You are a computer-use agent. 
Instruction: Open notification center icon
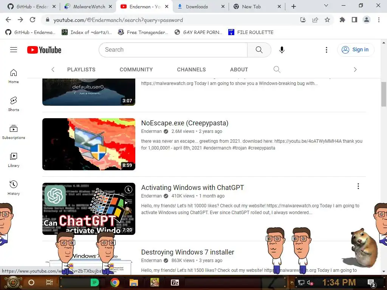pos(372,283)
